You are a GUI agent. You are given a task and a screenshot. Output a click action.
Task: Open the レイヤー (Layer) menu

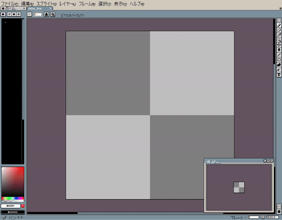[67, 4]
